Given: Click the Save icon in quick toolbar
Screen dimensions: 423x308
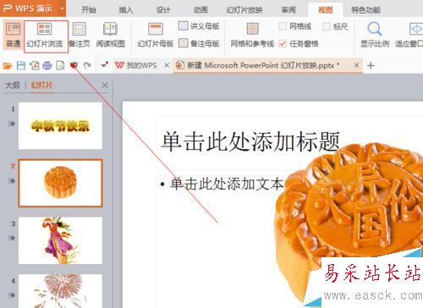Looking at the screenshot, I should coord(21,66).
